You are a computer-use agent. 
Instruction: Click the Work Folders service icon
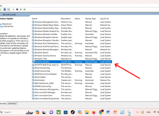click(33, 77)
